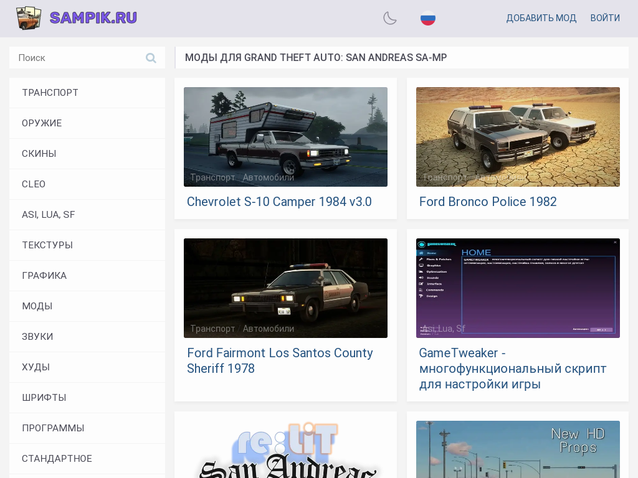
Task: Open the ШРИФТЫ category
Action: click(87, 398)
